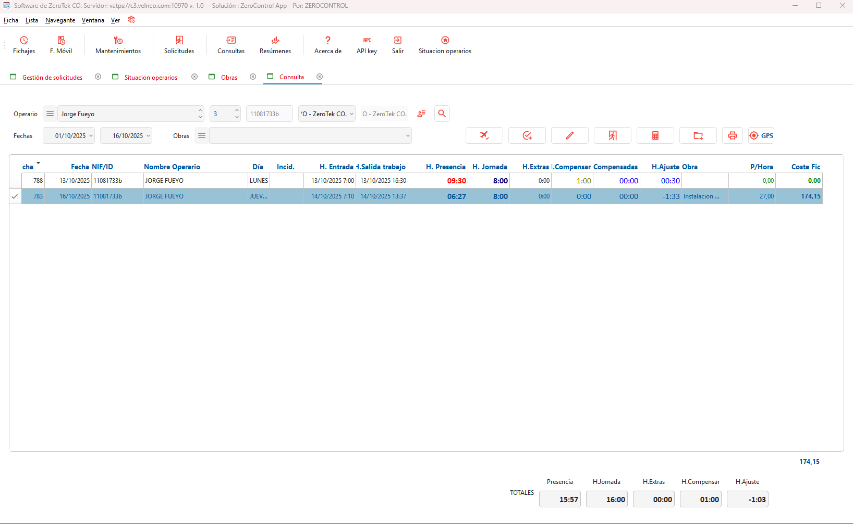Open the Navegante menu
The image size is (853, 524).
(60, 20)
